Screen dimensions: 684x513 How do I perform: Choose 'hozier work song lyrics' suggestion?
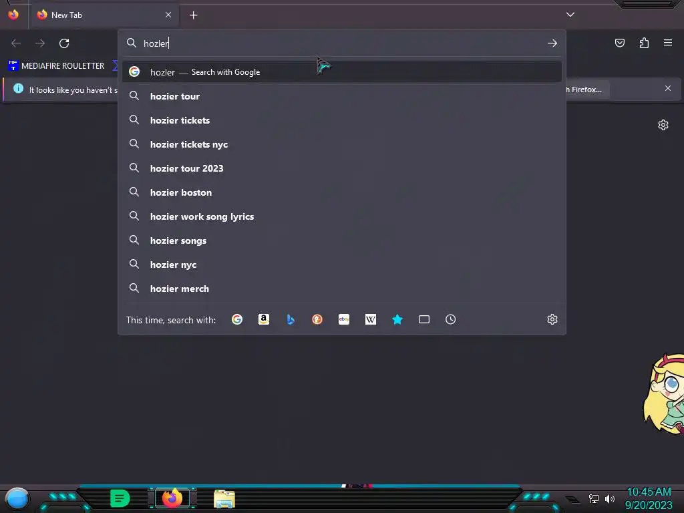[x=341, y=216]
